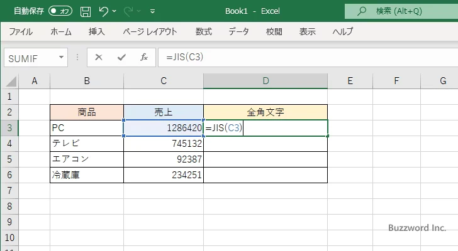The width and height of the screenshot is (458, 251).
Task: Click the cell with value 745132
Action: coord(164,144)
